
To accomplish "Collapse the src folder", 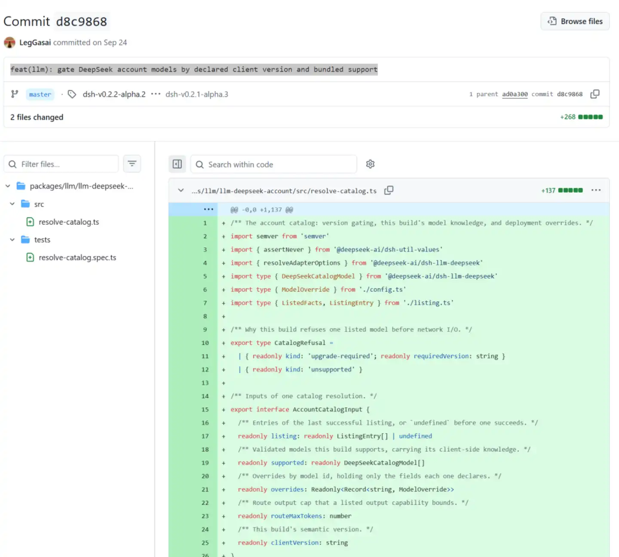I will (12, 204).
